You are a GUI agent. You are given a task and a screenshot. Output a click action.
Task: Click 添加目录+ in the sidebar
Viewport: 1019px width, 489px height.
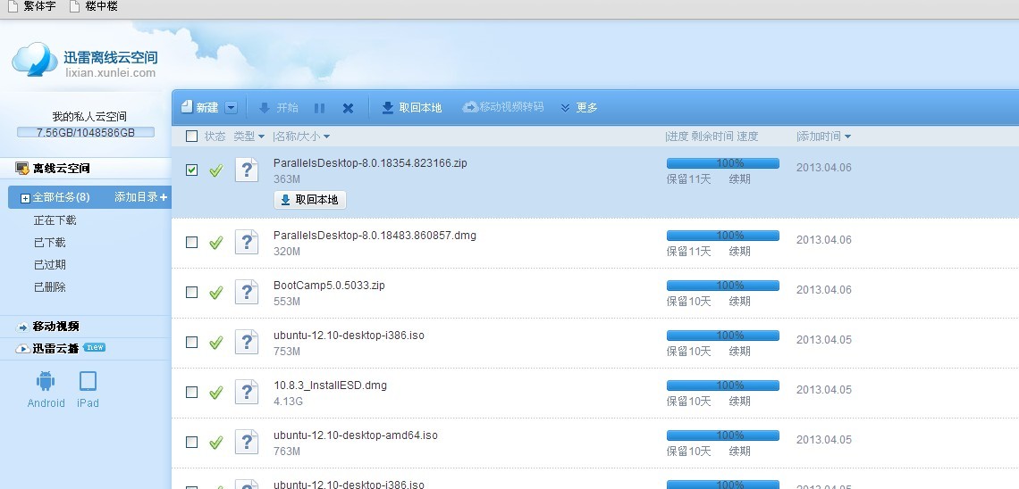point(141,197)
